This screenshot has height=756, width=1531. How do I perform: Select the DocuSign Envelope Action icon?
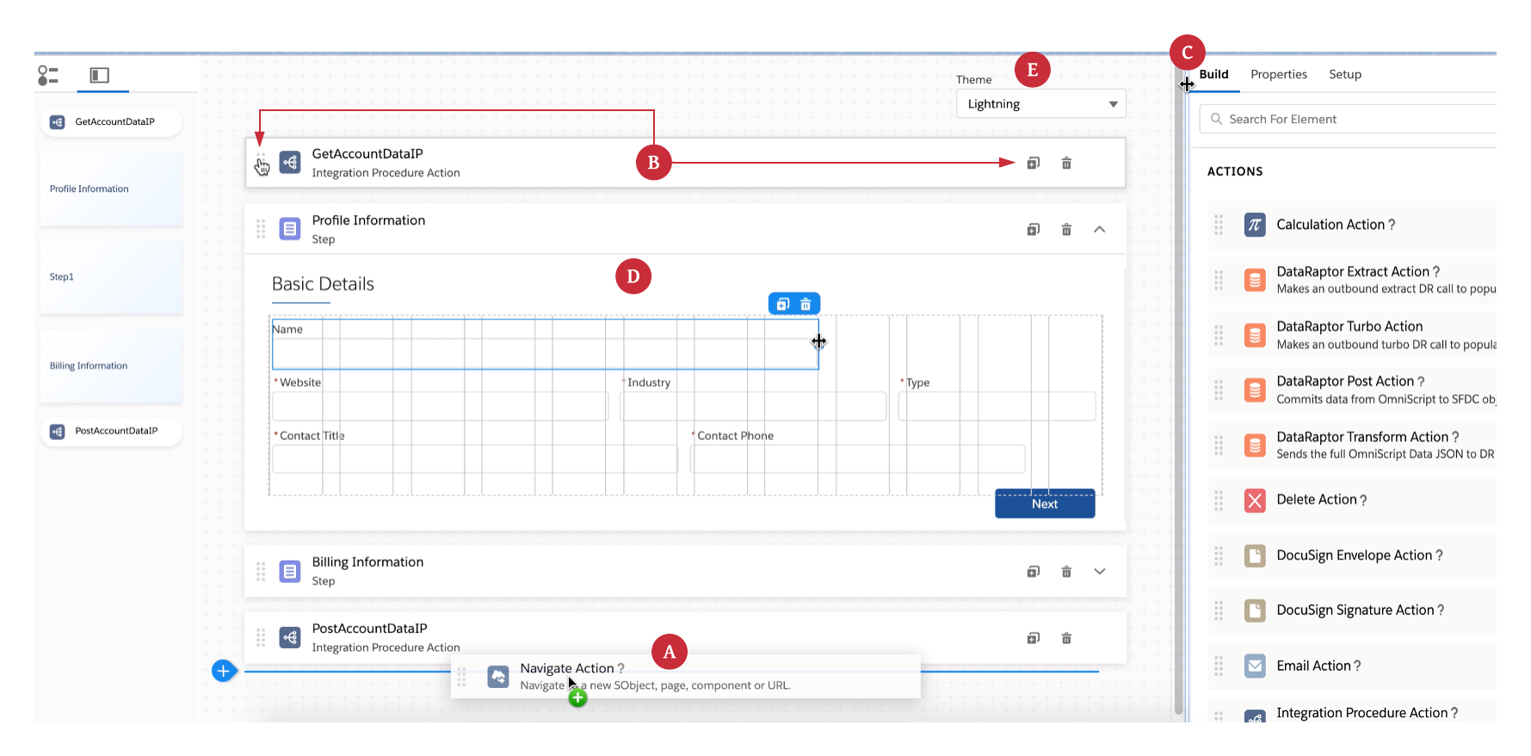pos(1255,555)
